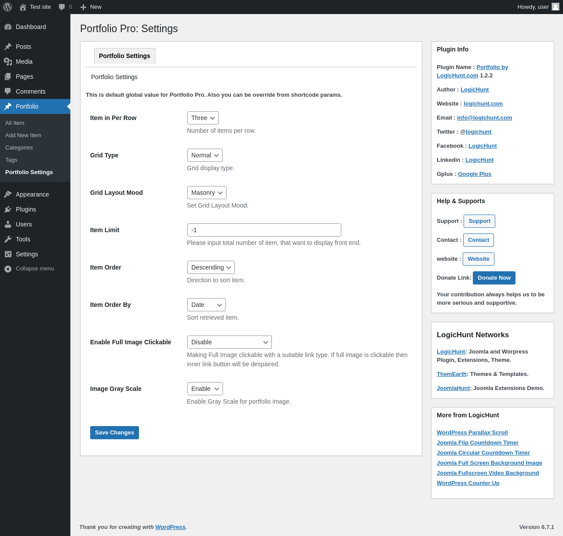This screenshot has height=536, width=563.
Task: Open Joomla Flip Countdown Timer link
Action: (x=478, y=443)
